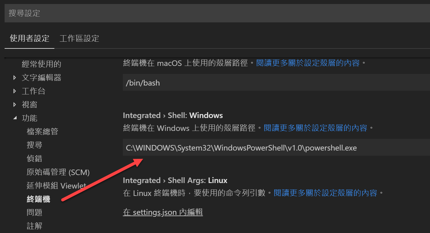Open 在 settings.json 內編輯 link
The width and height of the screenshot is (430, 233).
(163, 212)
